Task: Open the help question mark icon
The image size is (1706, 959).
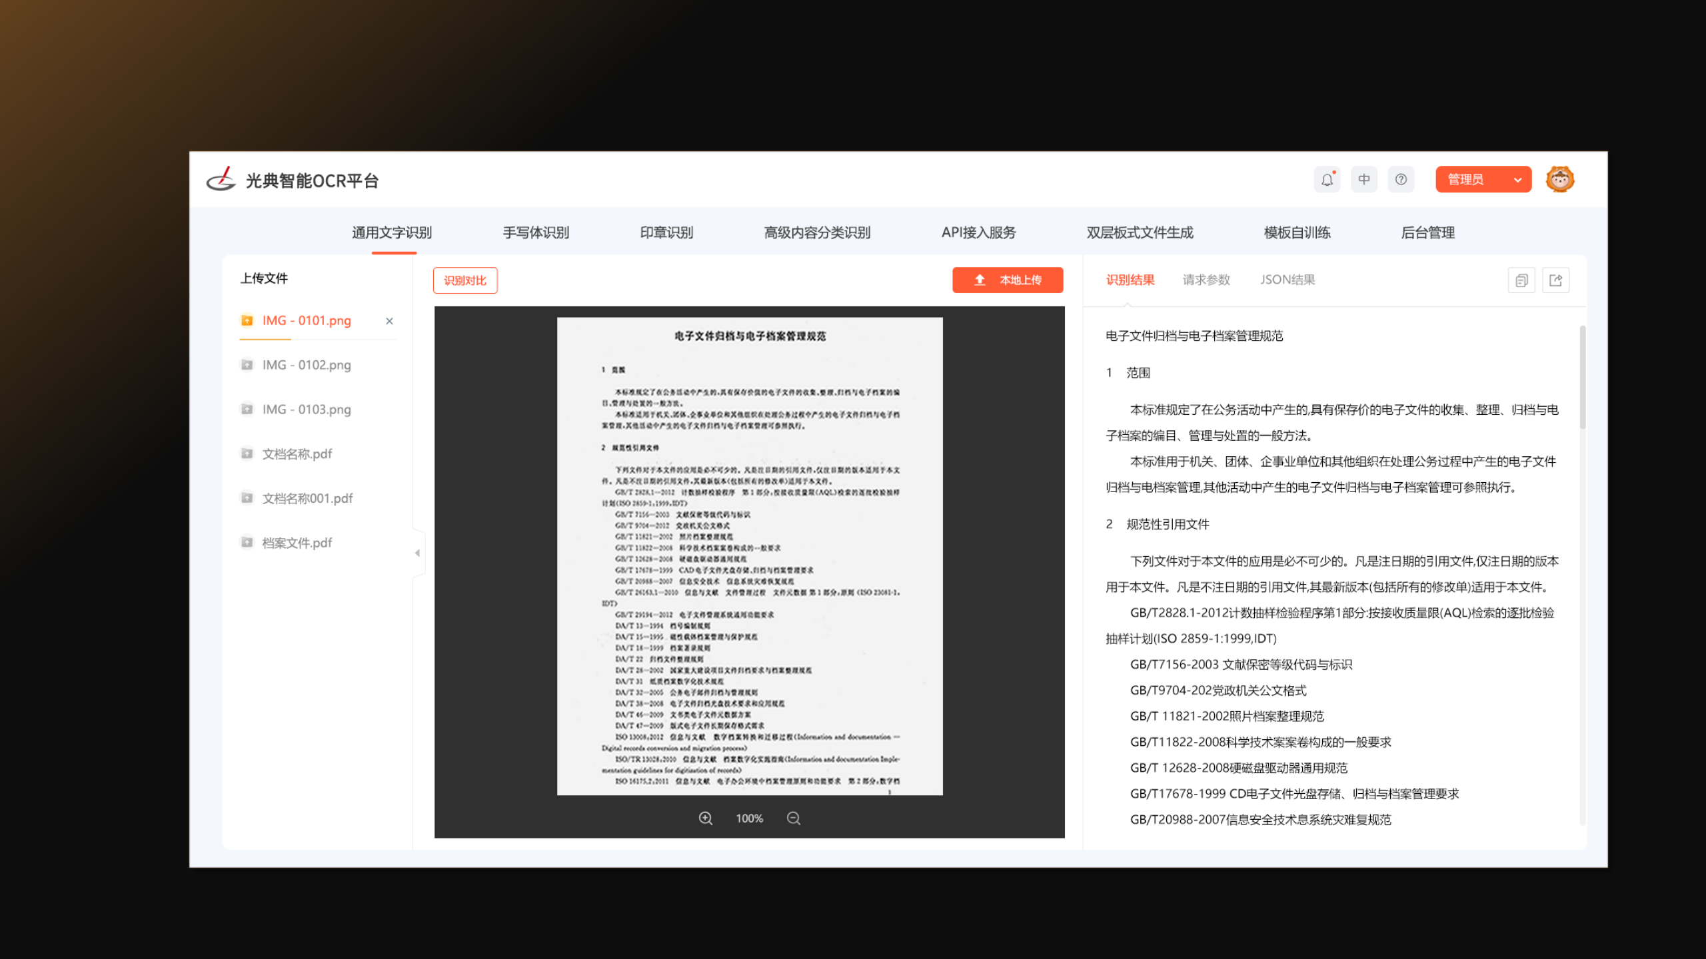Action: click(x=1401, y=179)
